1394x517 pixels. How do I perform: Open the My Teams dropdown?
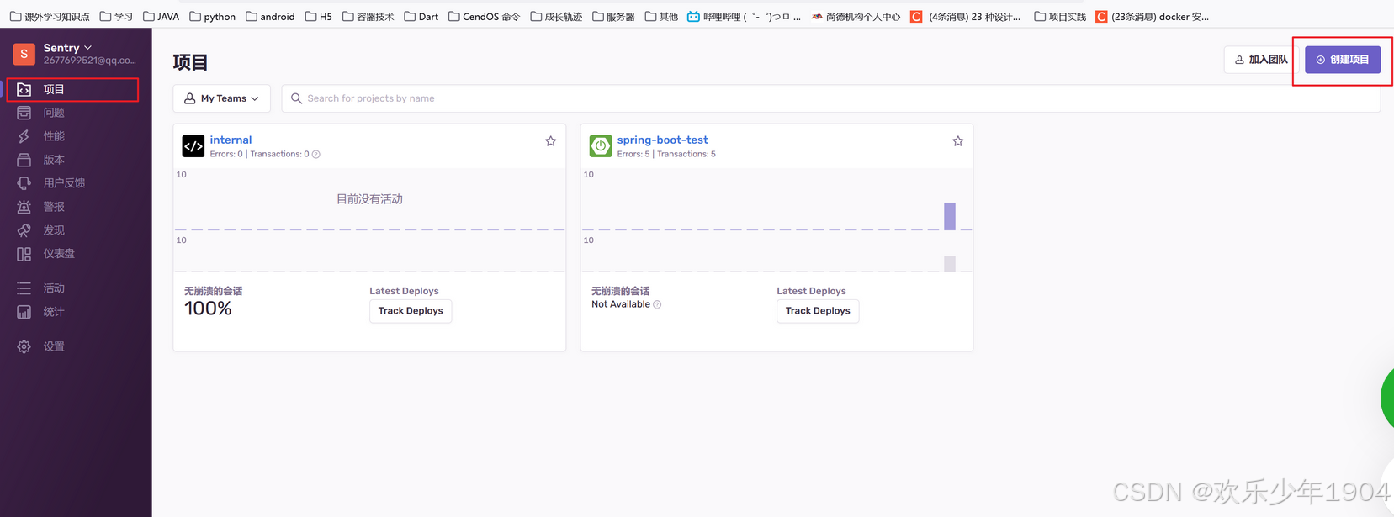222,98
